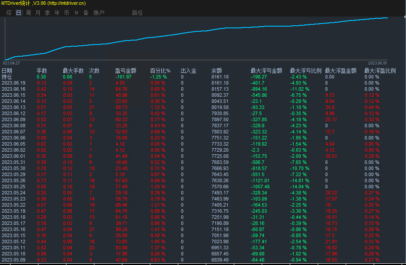
Task: Switch to the 季 quarterly tab
Action: (47, 13)
